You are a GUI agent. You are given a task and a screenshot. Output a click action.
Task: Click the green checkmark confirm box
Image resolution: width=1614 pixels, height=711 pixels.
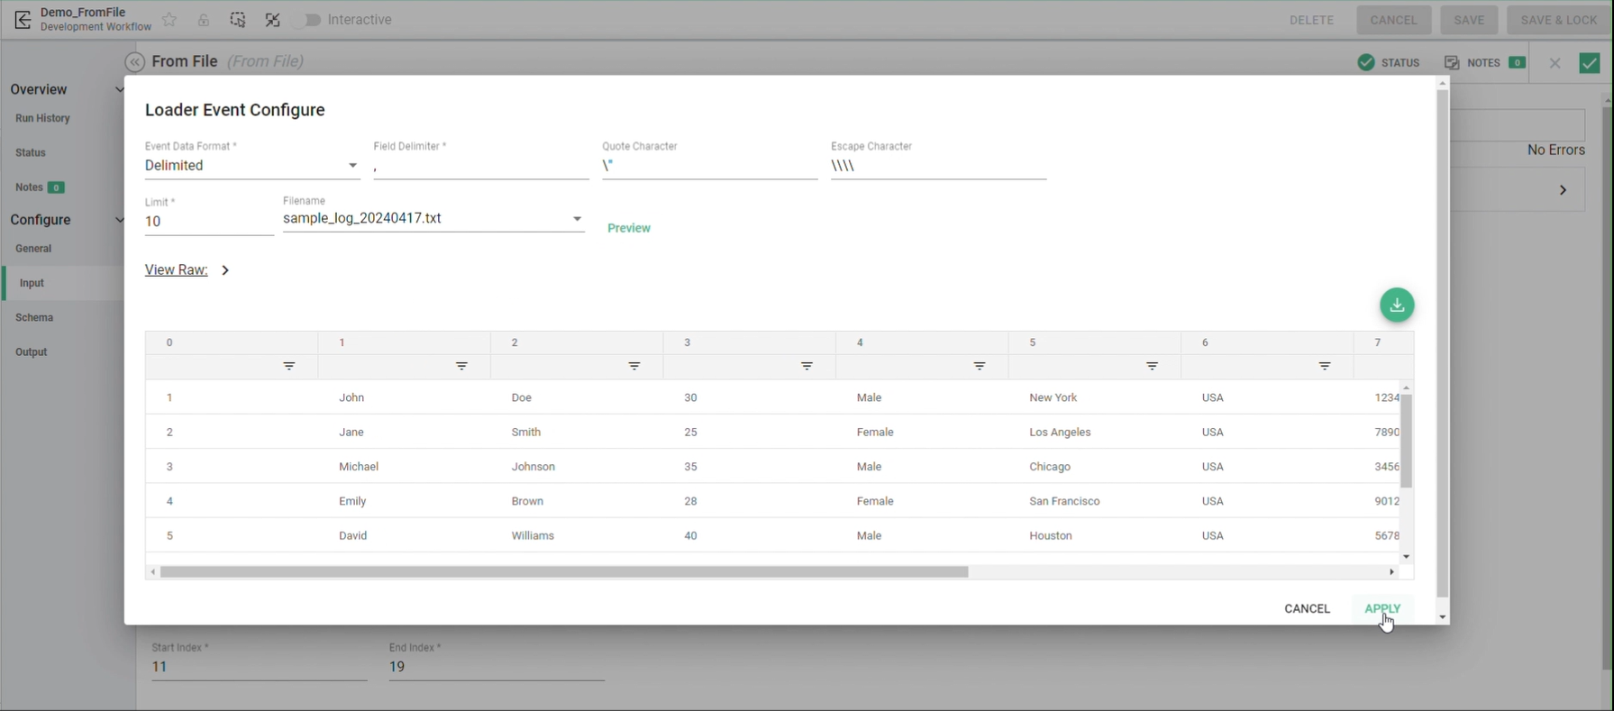[x=1589, y=63]
